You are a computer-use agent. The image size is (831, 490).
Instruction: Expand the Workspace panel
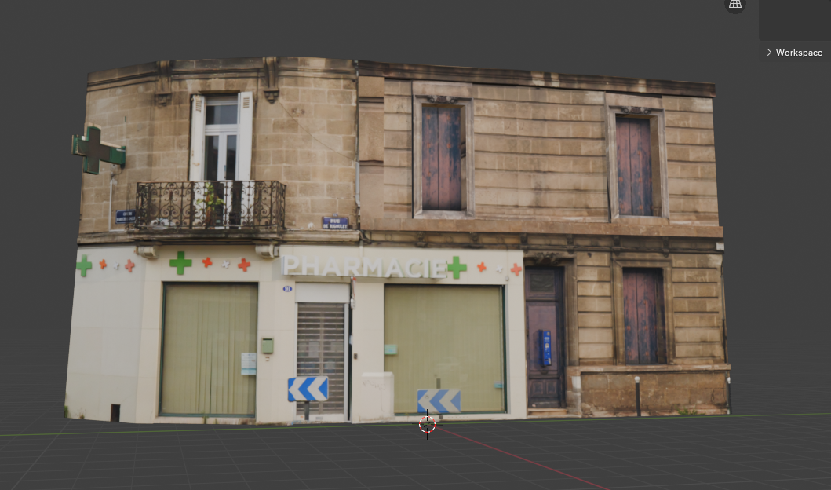point(794,53)
